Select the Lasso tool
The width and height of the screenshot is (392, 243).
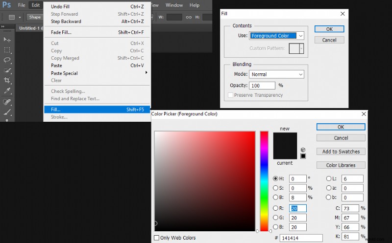[x=7, y=60]
